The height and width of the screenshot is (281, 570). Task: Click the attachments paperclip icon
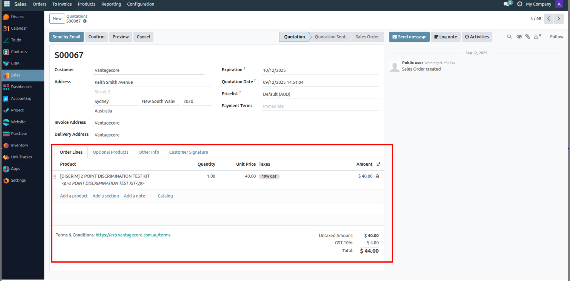tap(527, 37)
